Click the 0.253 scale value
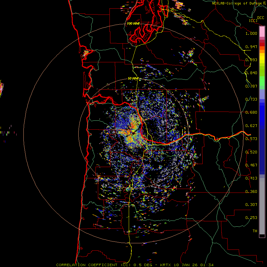This screenshot has width=267, height=267. (x=251, y=218)
